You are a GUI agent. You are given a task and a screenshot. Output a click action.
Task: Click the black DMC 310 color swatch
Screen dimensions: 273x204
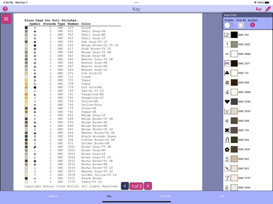pyautogui.click(x=234, y=35)
